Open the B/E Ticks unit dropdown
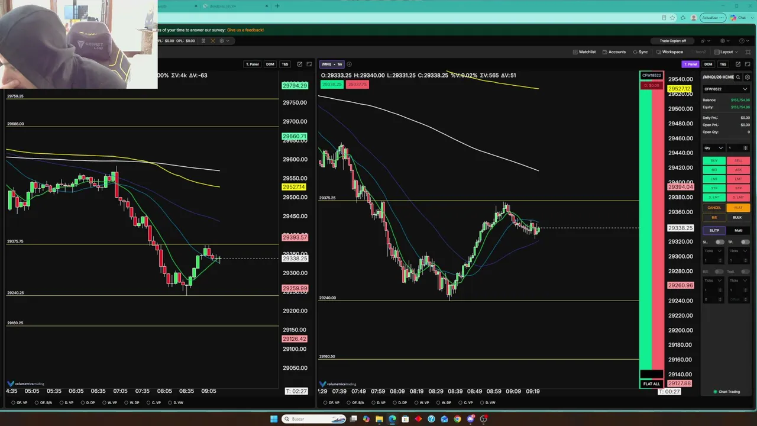The image size is (757, 426). (713, 280)
